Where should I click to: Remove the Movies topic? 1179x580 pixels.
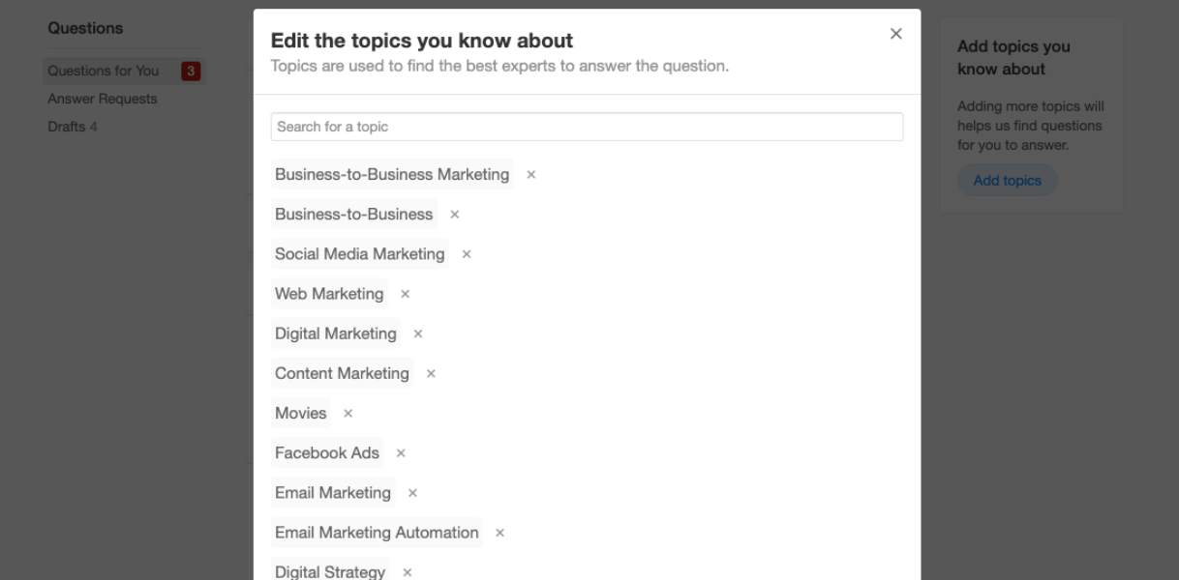(348, 414)
